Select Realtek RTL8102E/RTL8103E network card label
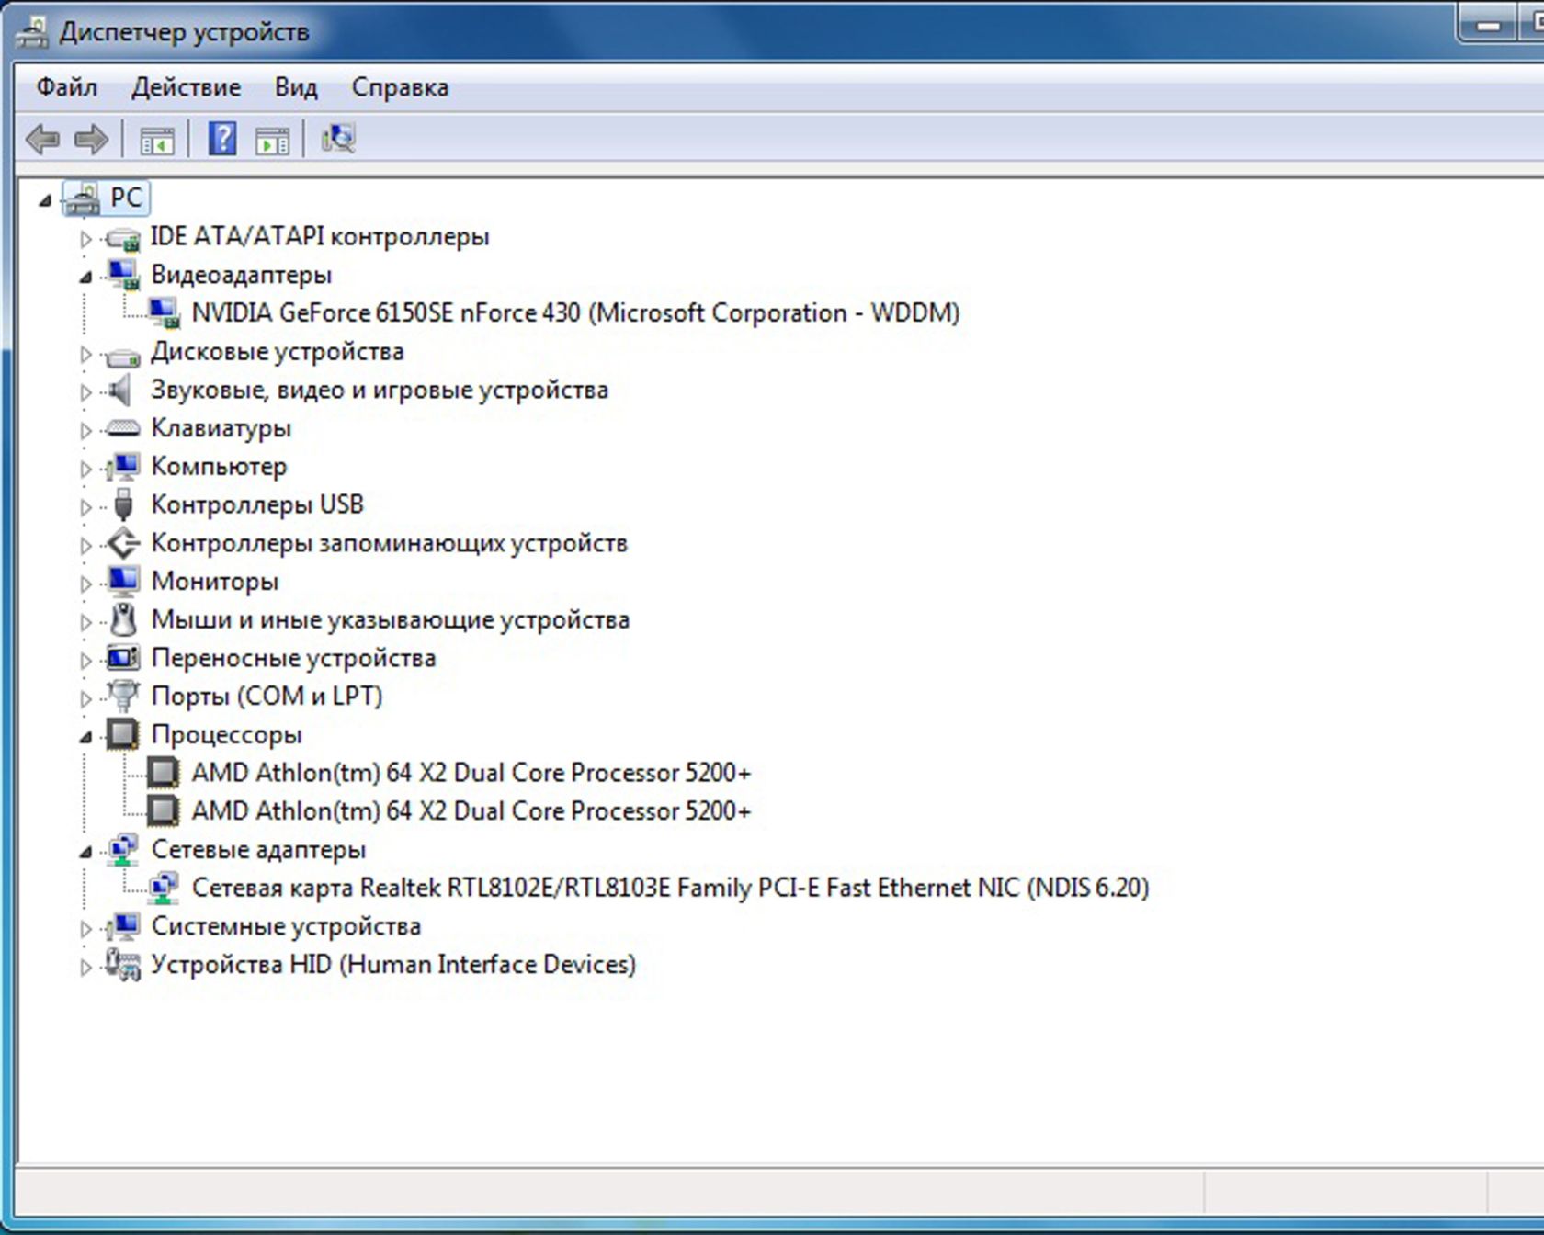 pyautogui.click(x=671, y=888)
